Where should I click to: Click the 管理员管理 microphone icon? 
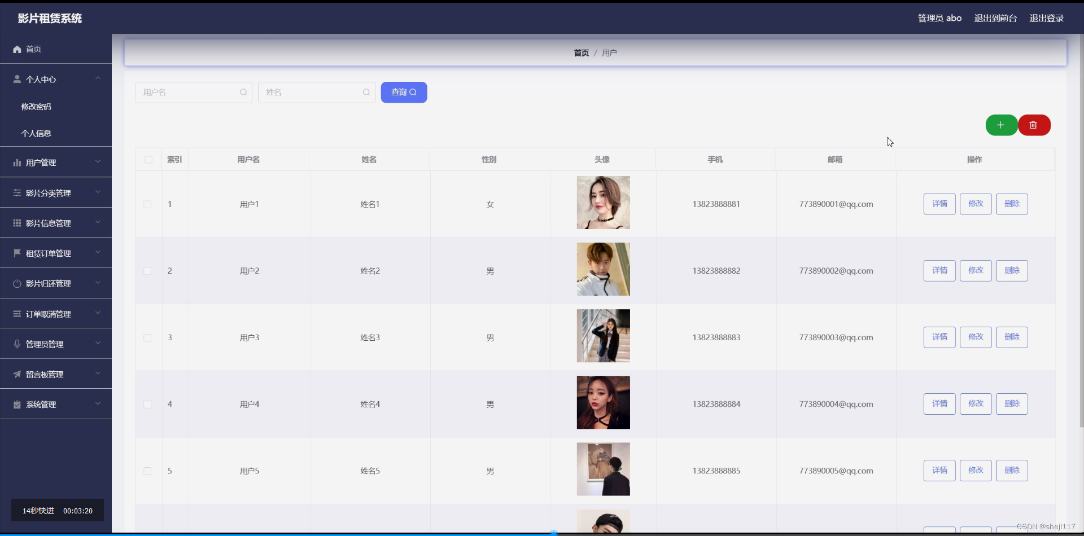point(17,344)
